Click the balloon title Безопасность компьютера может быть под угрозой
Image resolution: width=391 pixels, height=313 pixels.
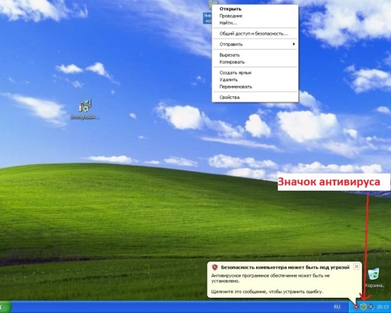tap(286, 268)
